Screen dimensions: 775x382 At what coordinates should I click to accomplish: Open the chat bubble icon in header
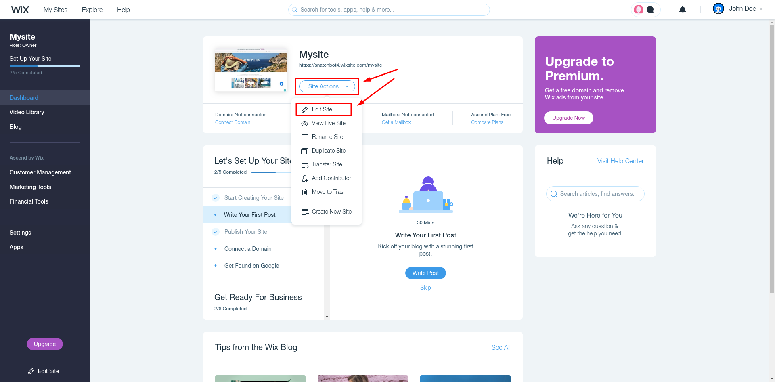650,10
